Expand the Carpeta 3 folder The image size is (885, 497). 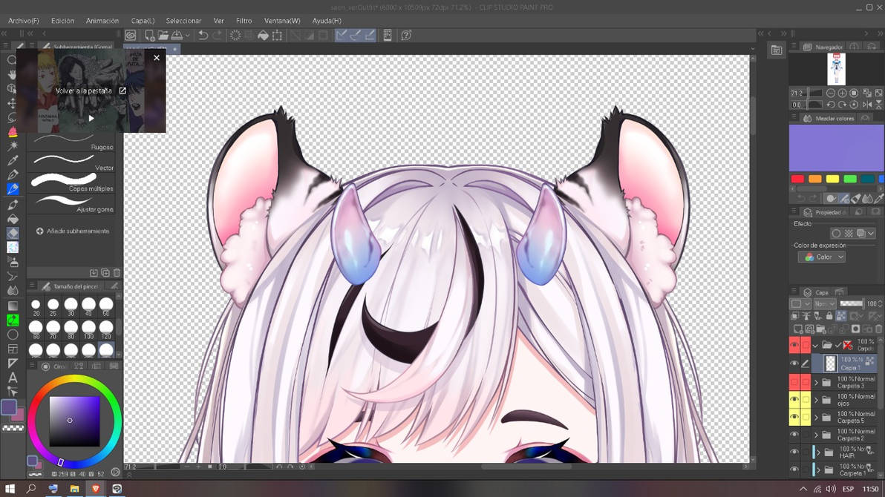(x=816, y=381)
